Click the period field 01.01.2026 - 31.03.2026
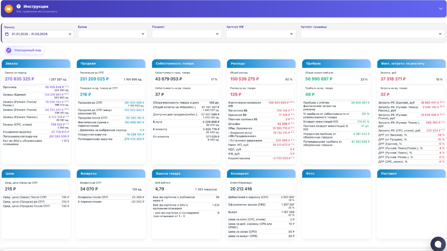This screenshot has height=251, width=447. pyautogui.click(x=38, y=34)
